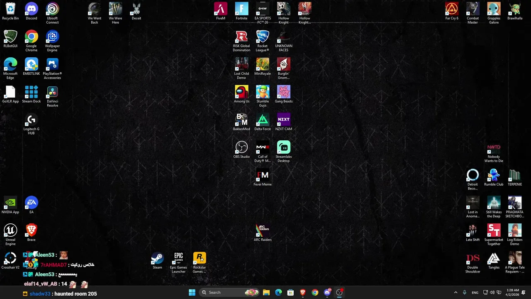Select the We Went Back game icon
Image resolution: width=531 pixels, height=299 pixels.
[95, 13]
